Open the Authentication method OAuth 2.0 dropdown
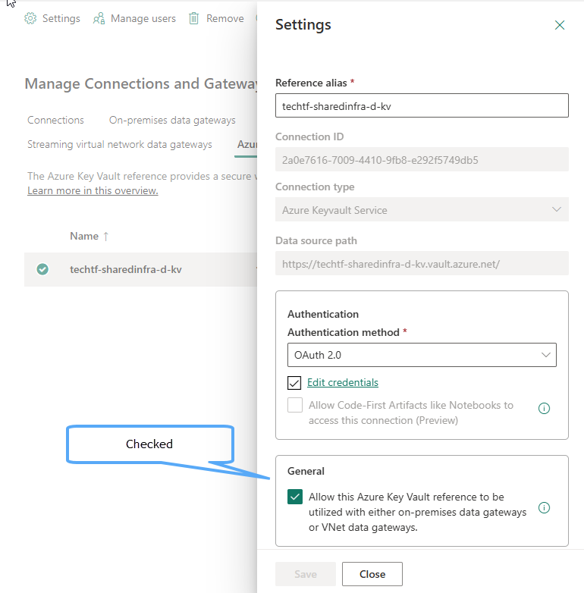584x593 pixels. tap(422, 355)
